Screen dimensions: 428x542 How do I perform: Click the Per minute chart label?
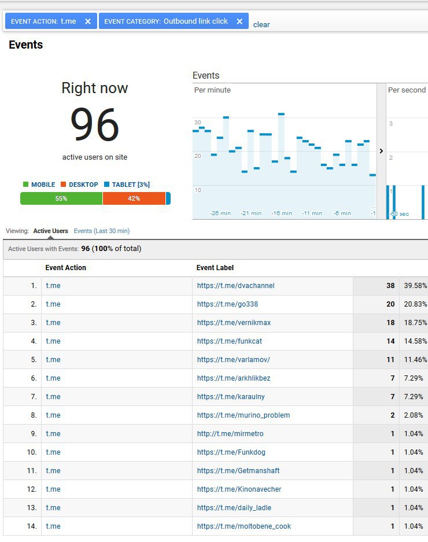point(212,90)
